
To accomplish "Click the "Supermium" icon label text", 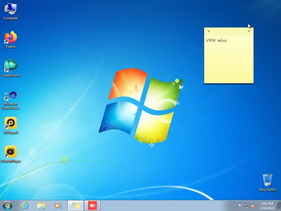I will (x=11, y=75).
